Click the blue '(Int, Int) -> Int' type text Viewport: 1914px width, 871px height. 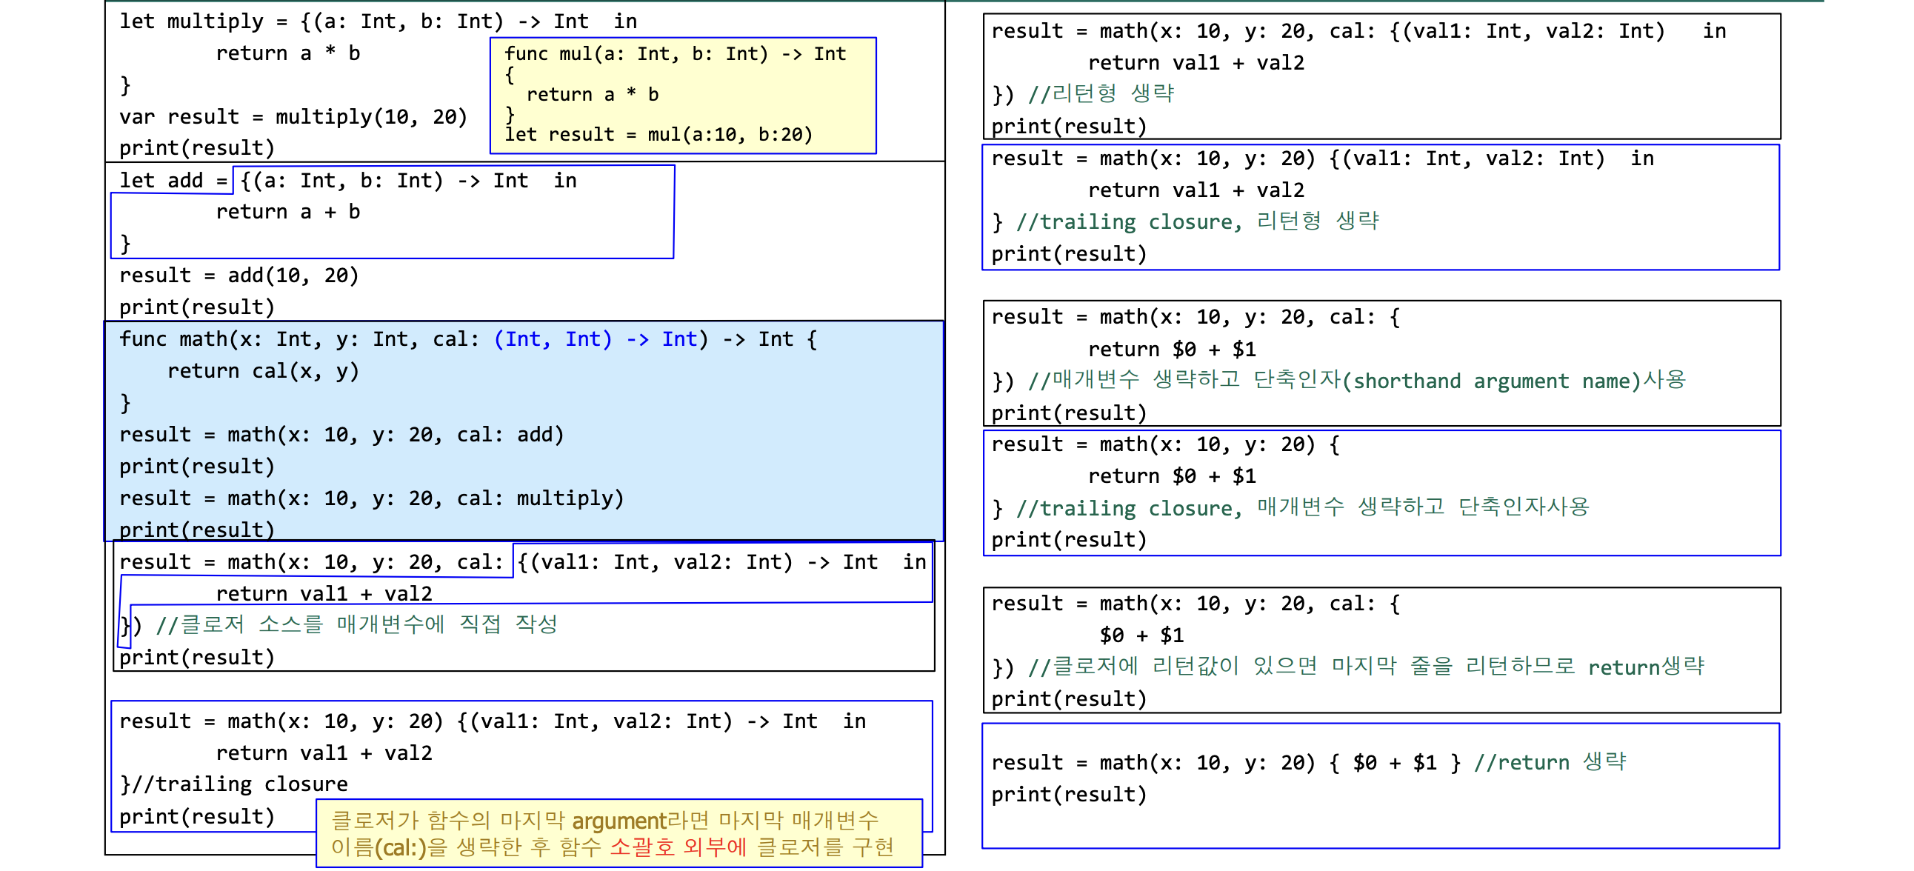pyautogui.click(x=596, y=340)
